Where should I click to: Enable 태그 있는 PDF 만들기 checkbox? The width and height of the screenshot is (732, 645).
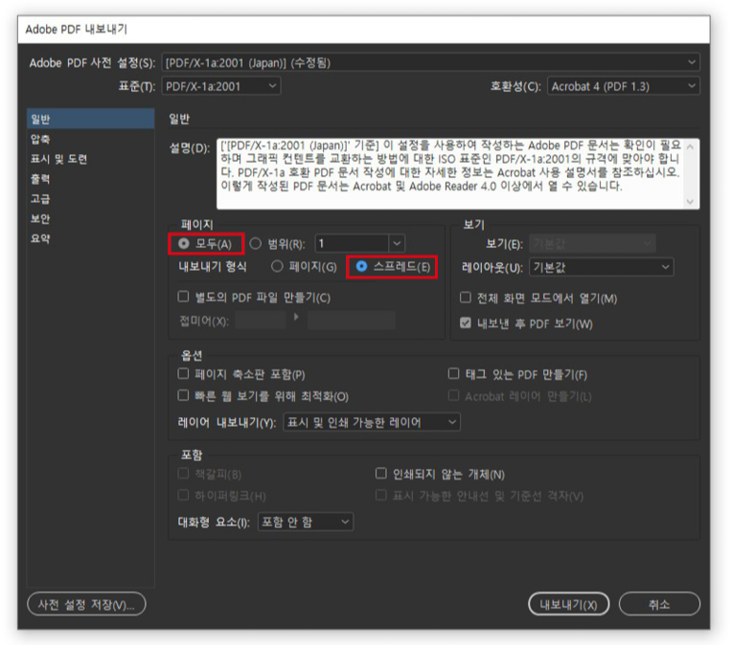453,373
